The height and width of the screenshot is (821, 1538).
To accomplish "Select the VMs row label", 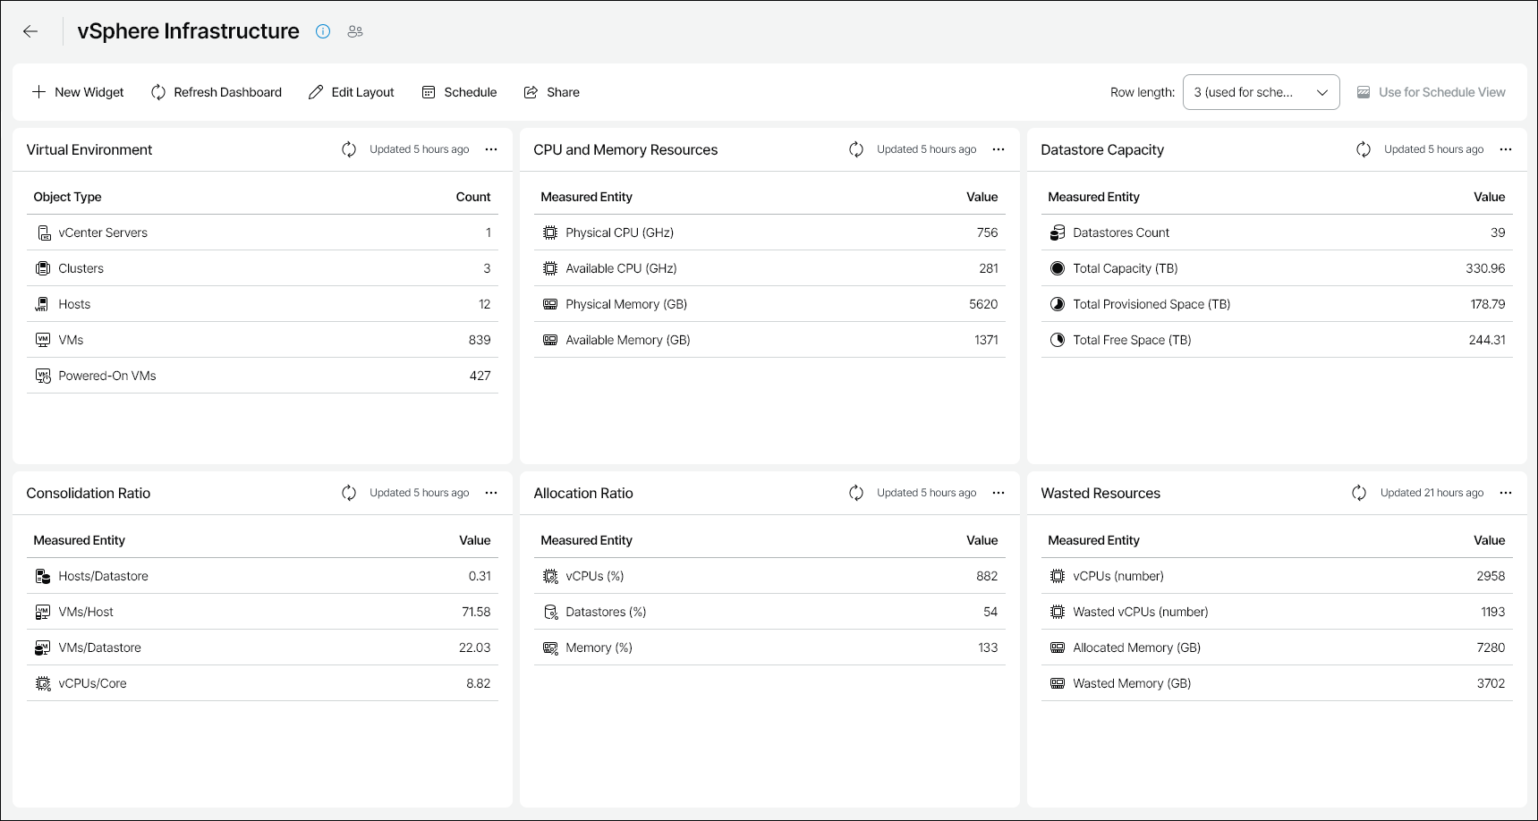I will click(x=71, y=340).
